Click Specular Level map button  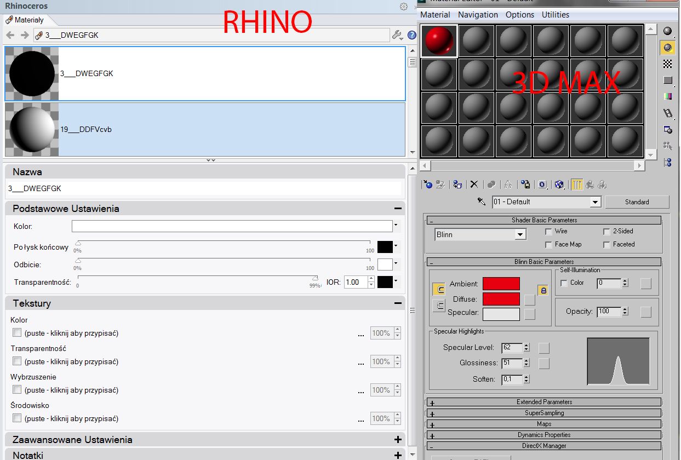point(543,348)
